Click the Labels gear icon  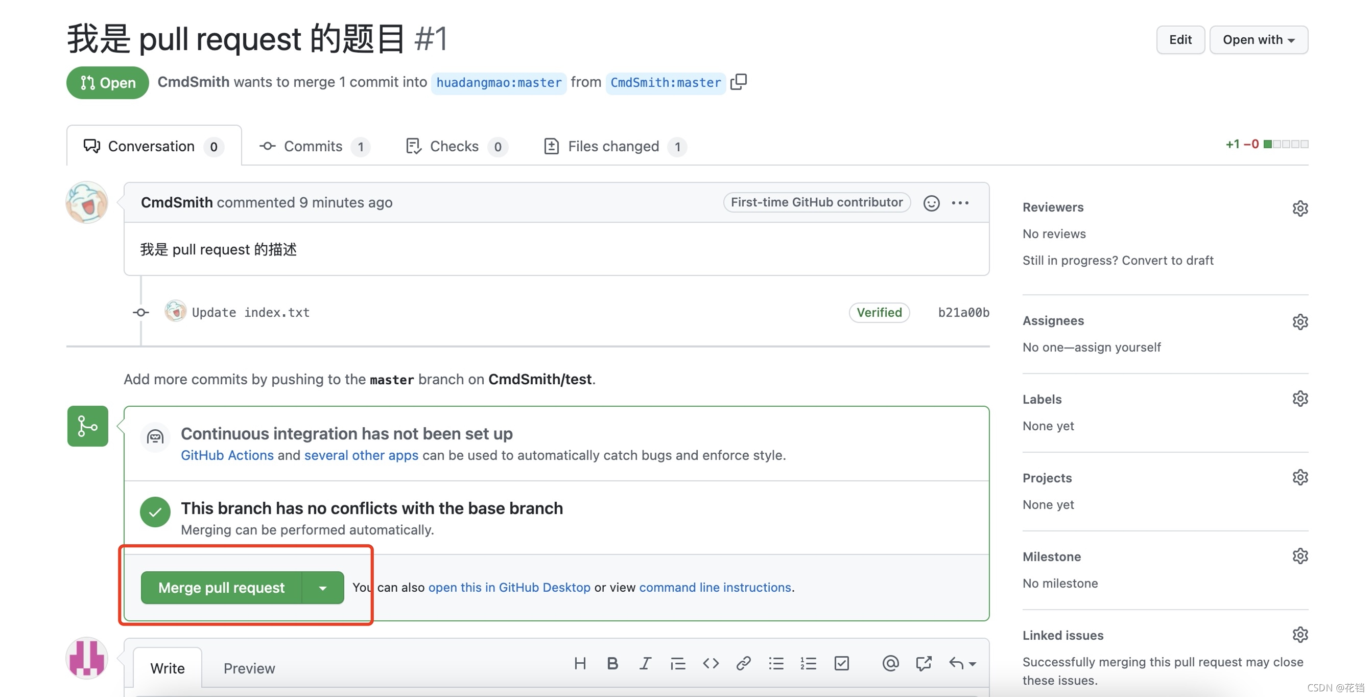pos(1299,399)
